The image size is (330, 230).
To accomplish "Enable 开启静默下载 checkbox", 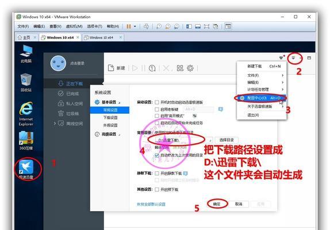I will coord(157,174).
